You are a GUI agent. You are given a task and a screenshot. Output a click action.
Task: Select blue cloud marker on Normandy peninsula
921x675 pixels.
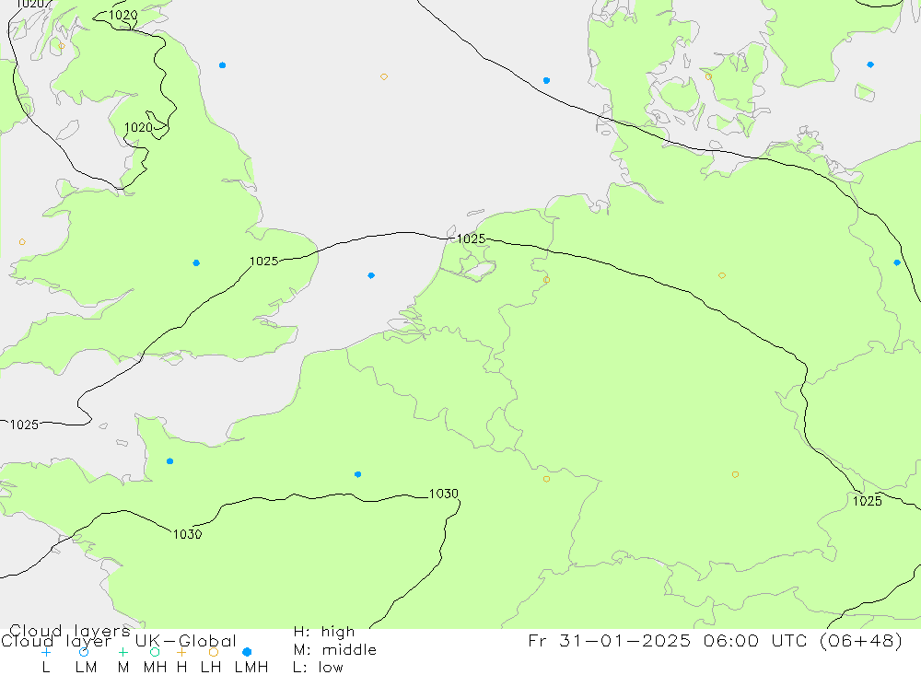(169, 461)
